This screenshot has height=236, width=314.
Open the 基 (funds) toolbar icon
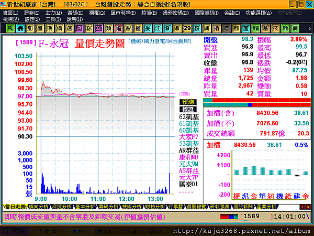pos(265,28)
